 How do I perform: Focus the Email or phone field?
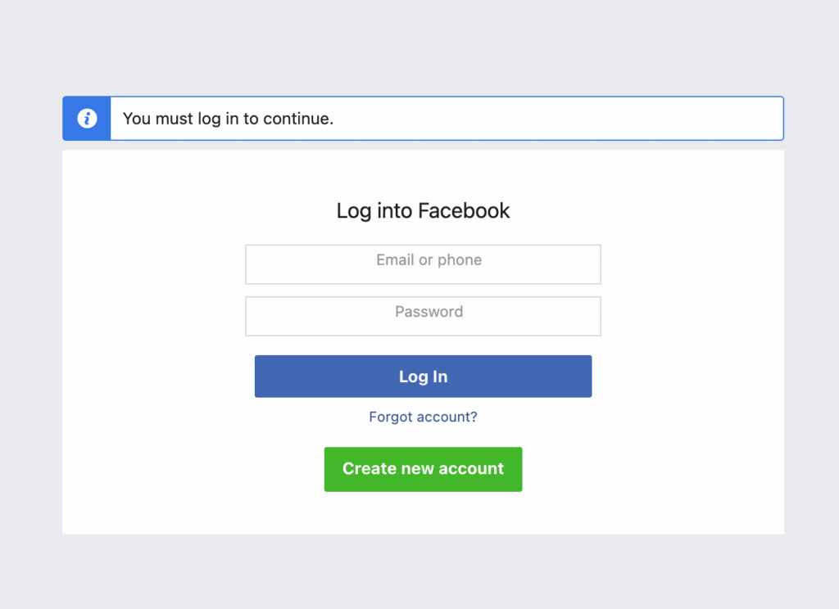pyautogui.click(x=423, y=264)
